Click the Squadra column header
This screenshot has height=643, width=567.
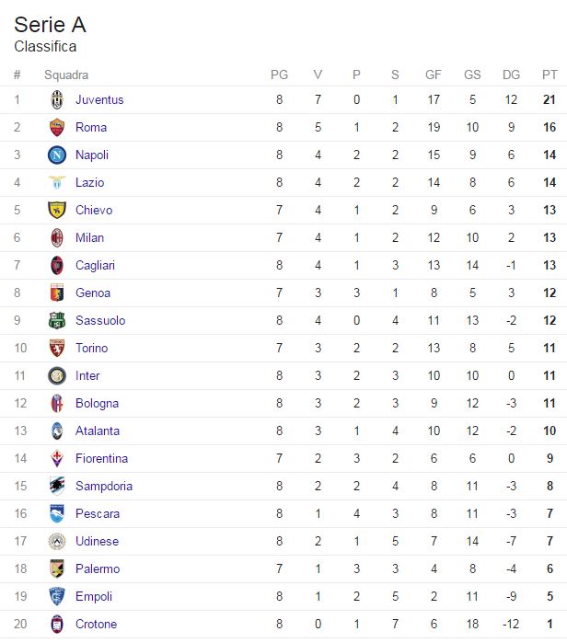pos(66,75)
